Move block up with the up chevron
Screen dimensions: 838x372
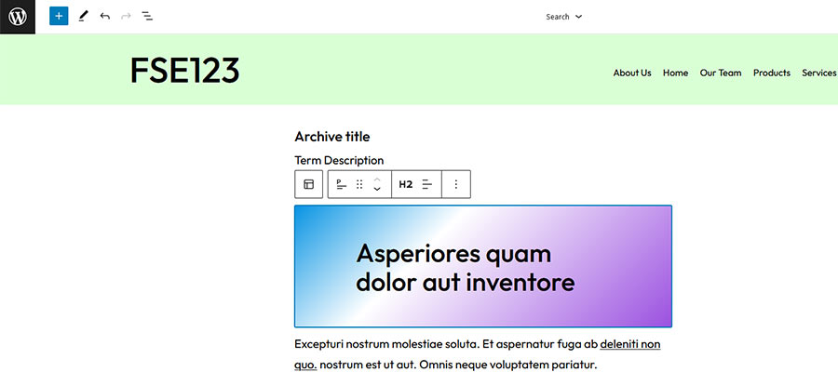(377, 179)
